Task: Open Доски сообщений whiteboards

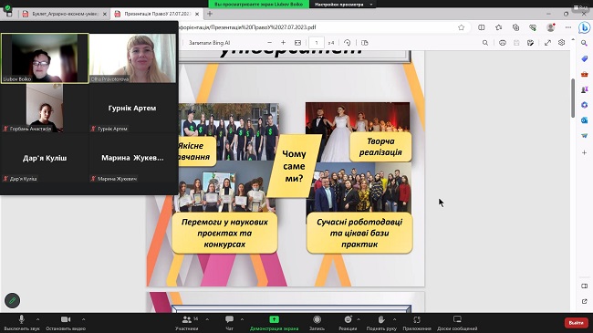Action: click(x=457, y=323)
